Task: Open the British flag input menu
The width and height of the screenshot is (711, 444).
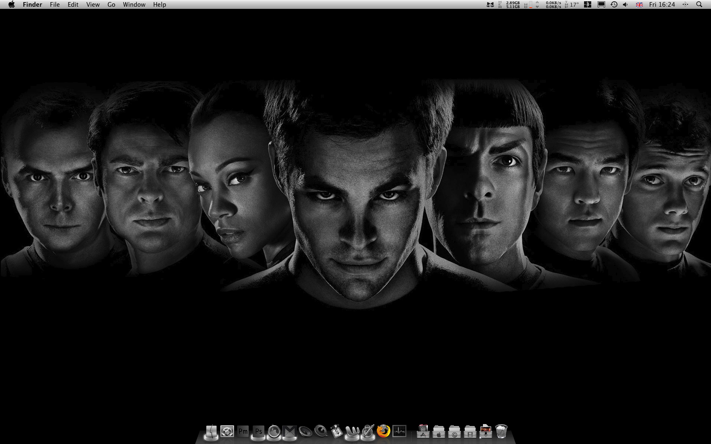Action: [639, 5]
